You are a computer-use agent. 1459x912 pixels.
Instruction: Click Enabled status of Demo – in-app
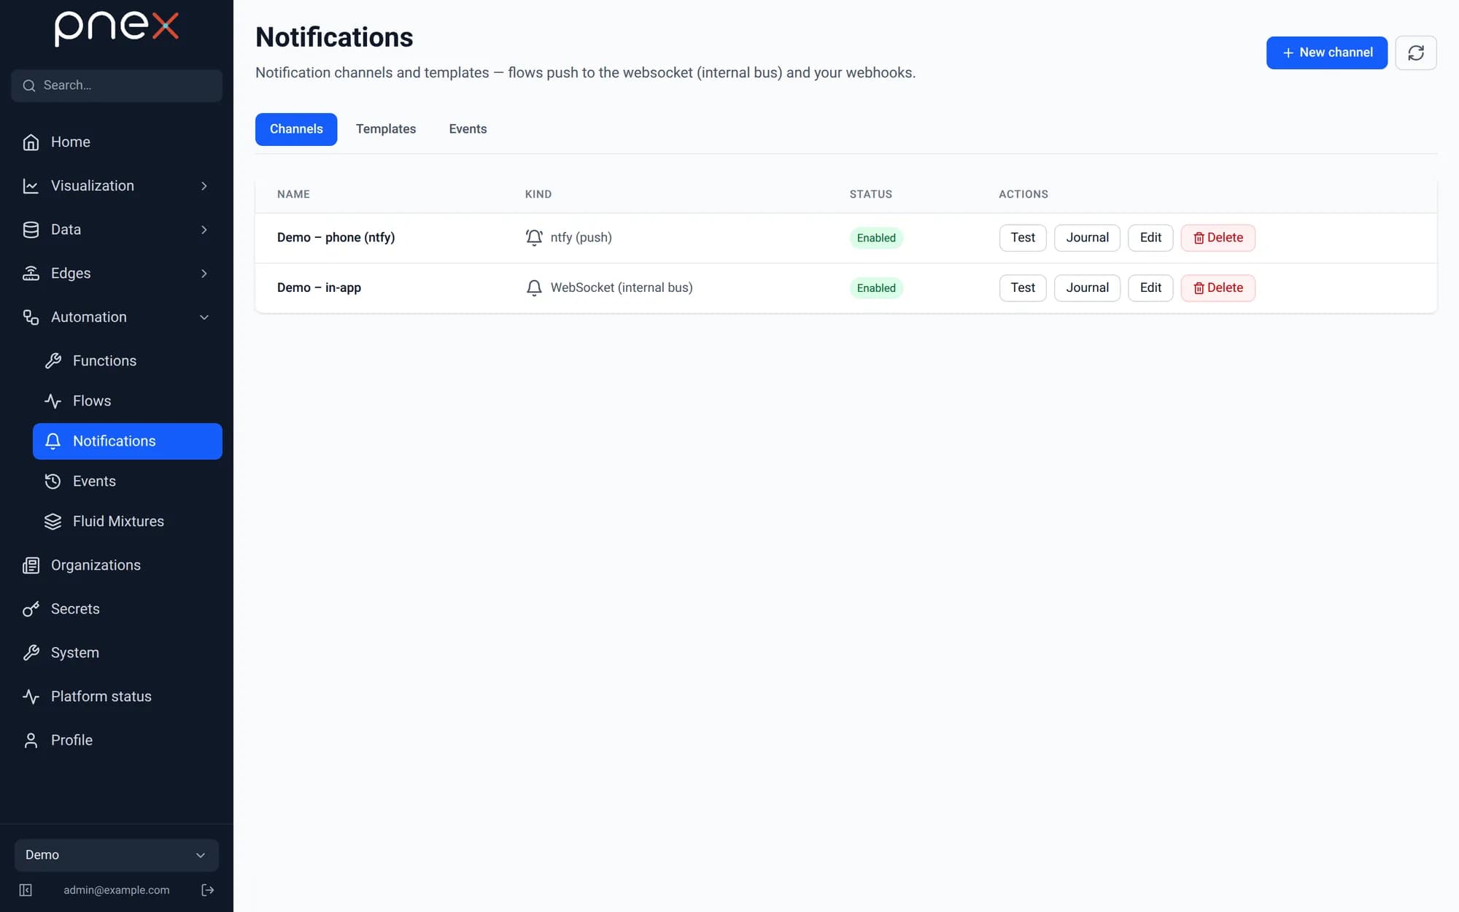click(x=876, y=288)
